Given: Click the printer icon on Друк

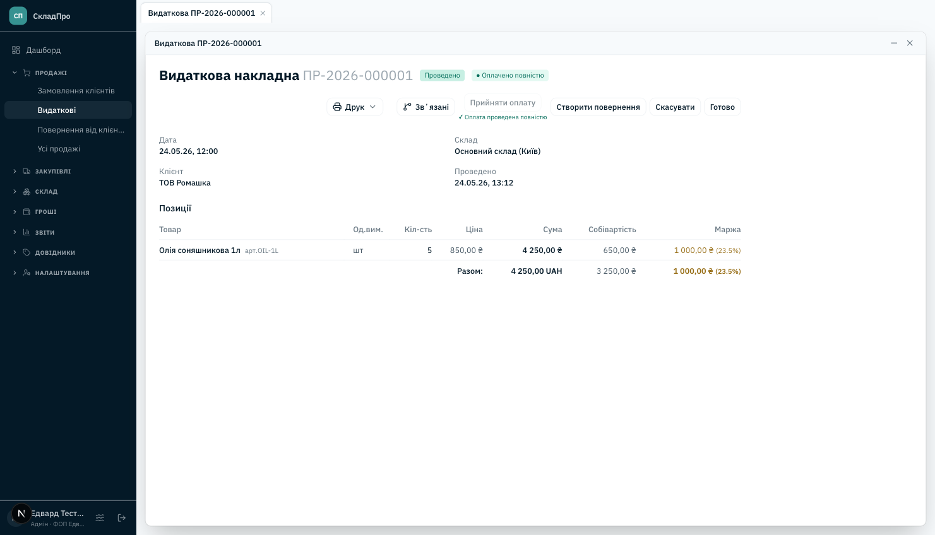Looking at the screenshot, I should click(x=337, y=107).
